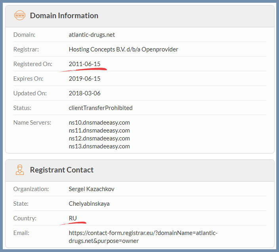Click the RU country value
This screenshot has width=279, height=252.
point(73,218)
